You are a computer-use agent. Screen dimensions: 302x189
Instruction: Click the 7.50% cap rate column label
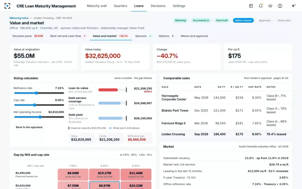[73, 166]
